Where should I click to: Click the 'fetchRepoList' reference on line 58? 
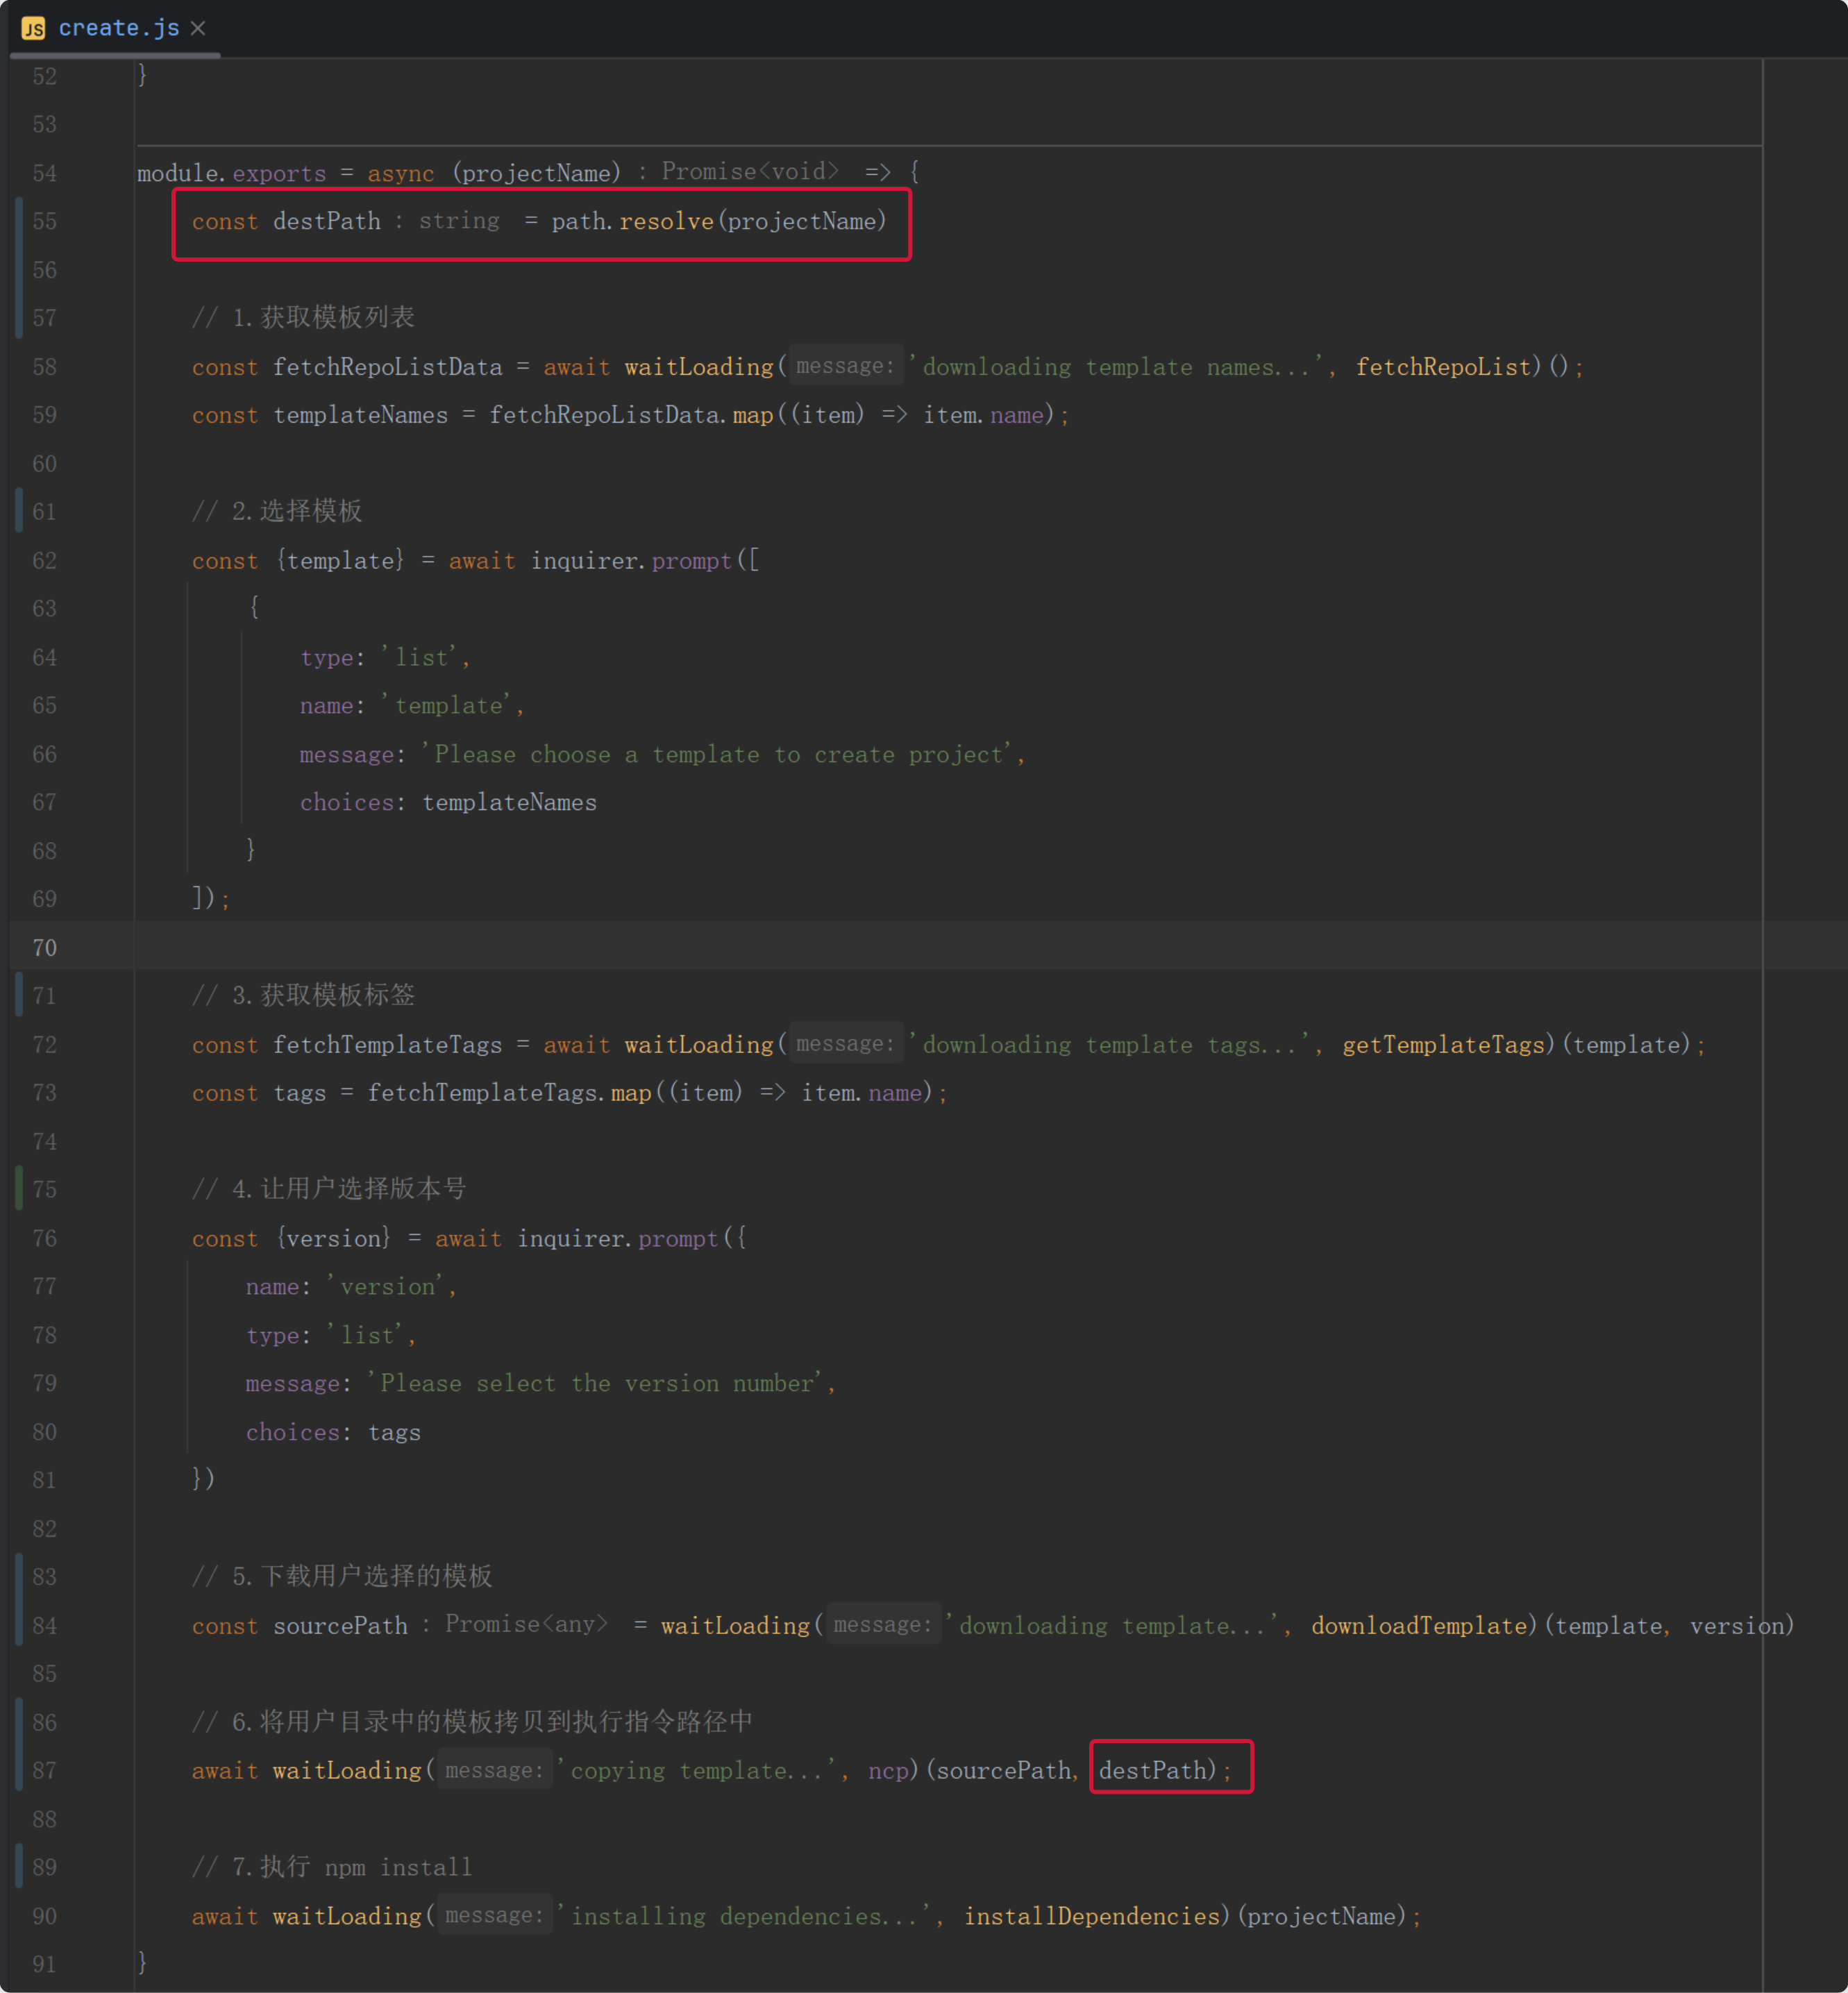(1442, 367)
